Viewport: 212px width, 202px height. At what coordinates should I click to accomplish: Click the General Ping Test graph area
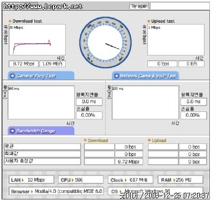coord(41,102)
